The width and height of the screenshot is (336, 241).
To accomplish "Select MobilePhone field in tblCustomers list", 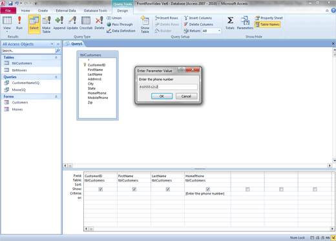I will [x=98, y=98].
